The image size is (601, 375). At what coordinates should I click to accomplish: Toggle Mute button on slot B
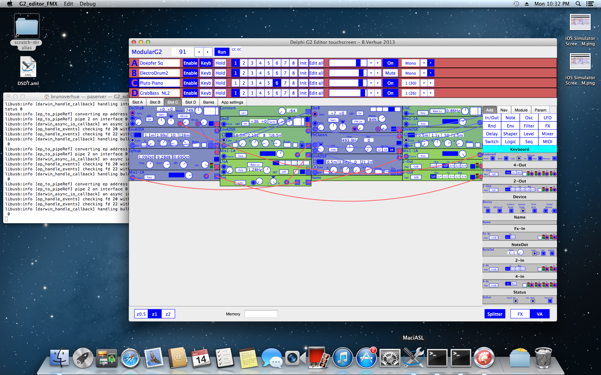(390, 73)
